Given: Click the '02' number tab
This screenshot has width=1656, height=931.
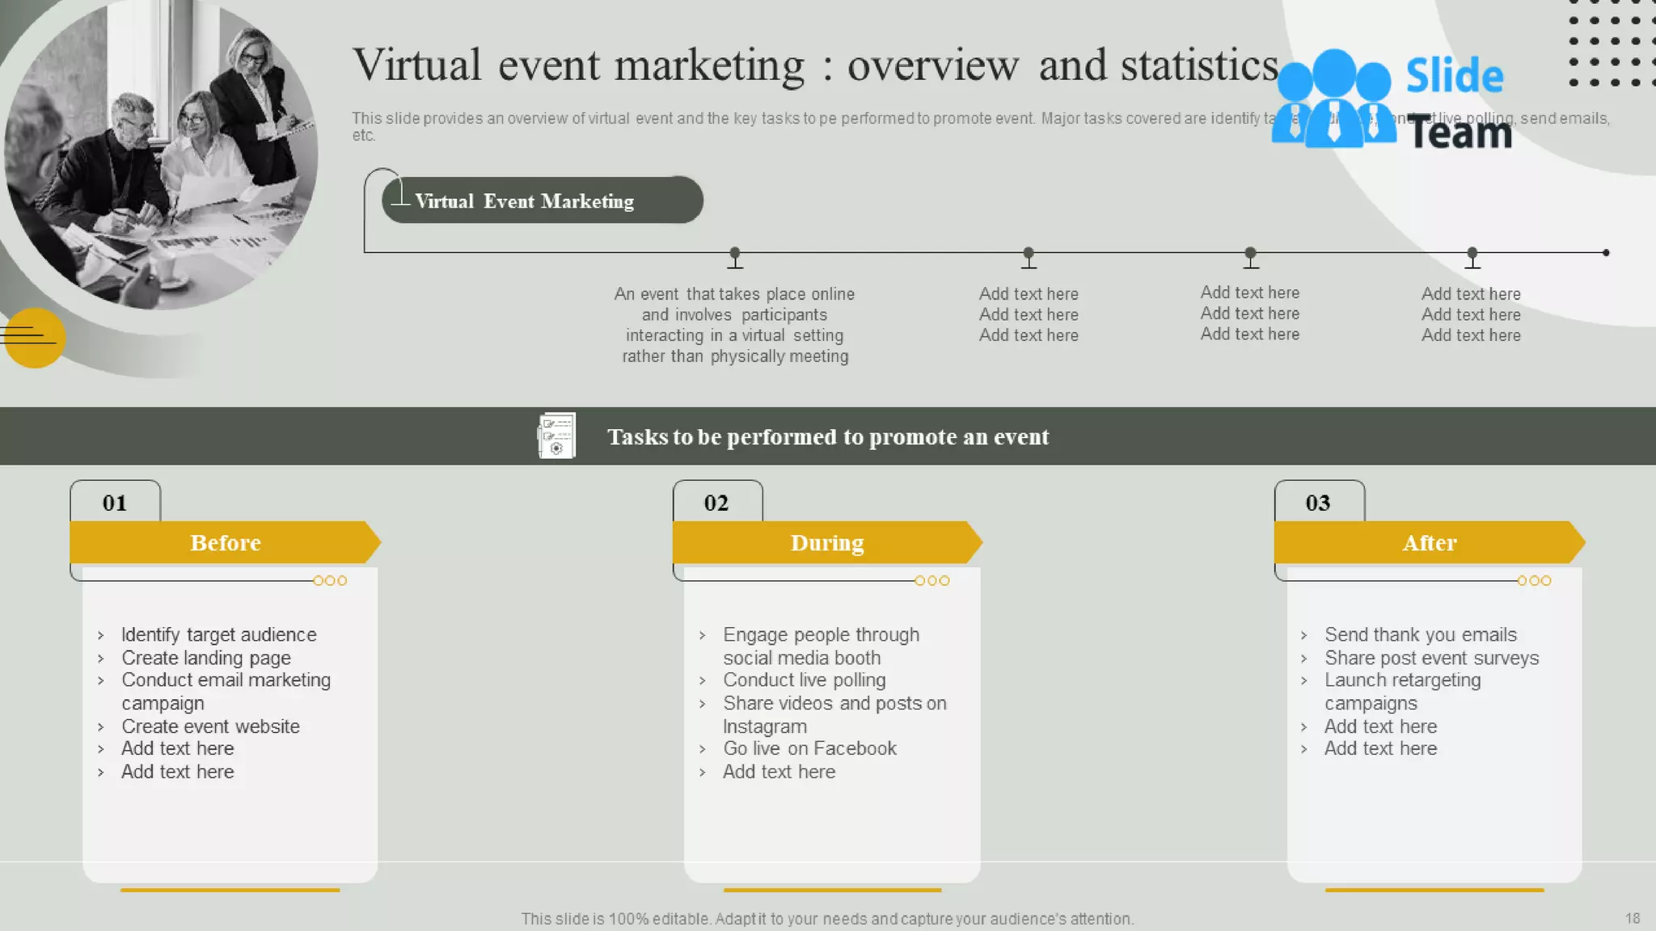Looking at the screenshot, I should (717, 502).
